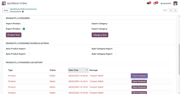Click the Browseinfo user avatar
Image resolution: width=180 pixels, height=94 pixels.
click(175, 3)
